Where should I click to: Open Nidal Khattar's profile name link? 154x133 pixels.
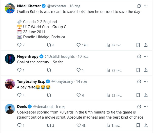[29, 6]
